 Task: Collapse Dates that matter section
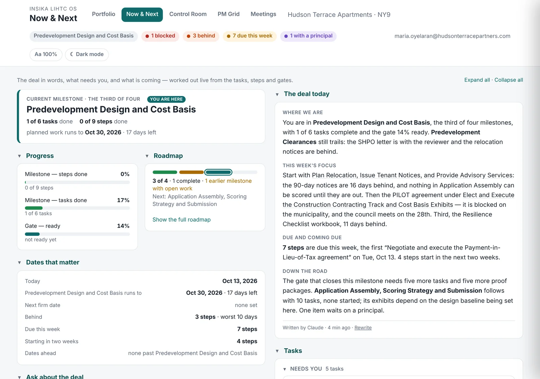click(19, 262)
